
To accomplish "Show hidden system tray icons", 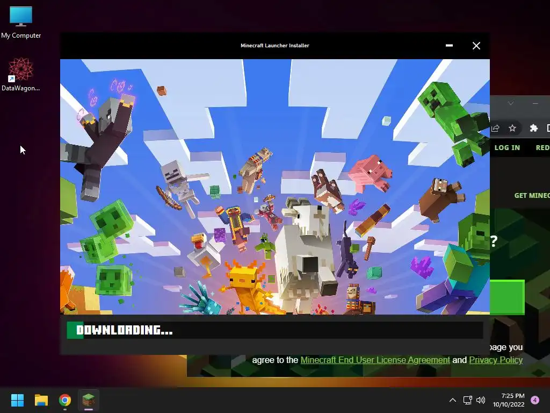I will click(x=452, y=400).
